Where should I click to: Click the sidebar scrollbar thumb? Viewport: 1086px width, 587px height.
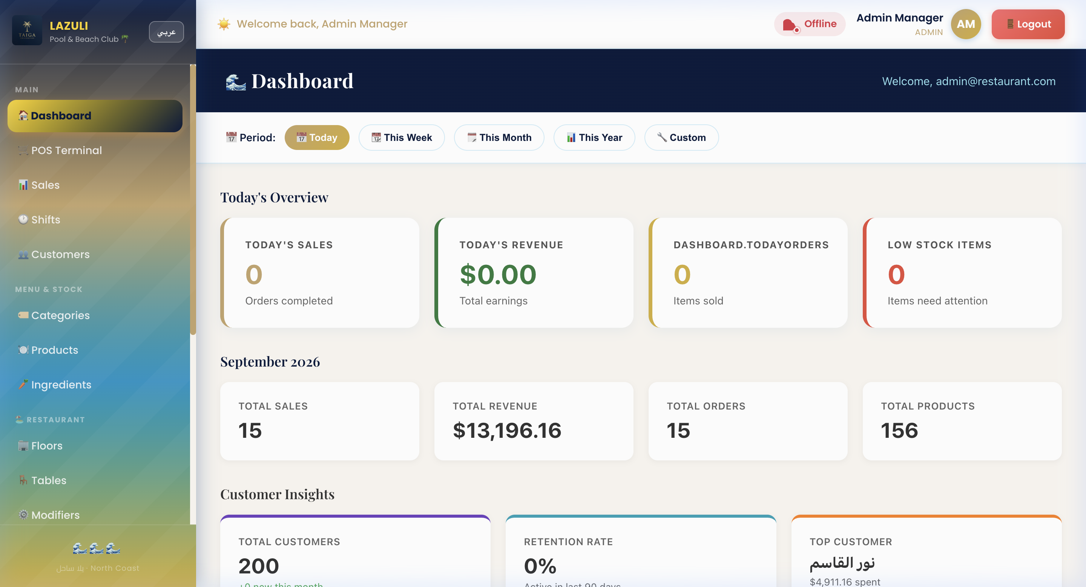[x=193, y=200]
